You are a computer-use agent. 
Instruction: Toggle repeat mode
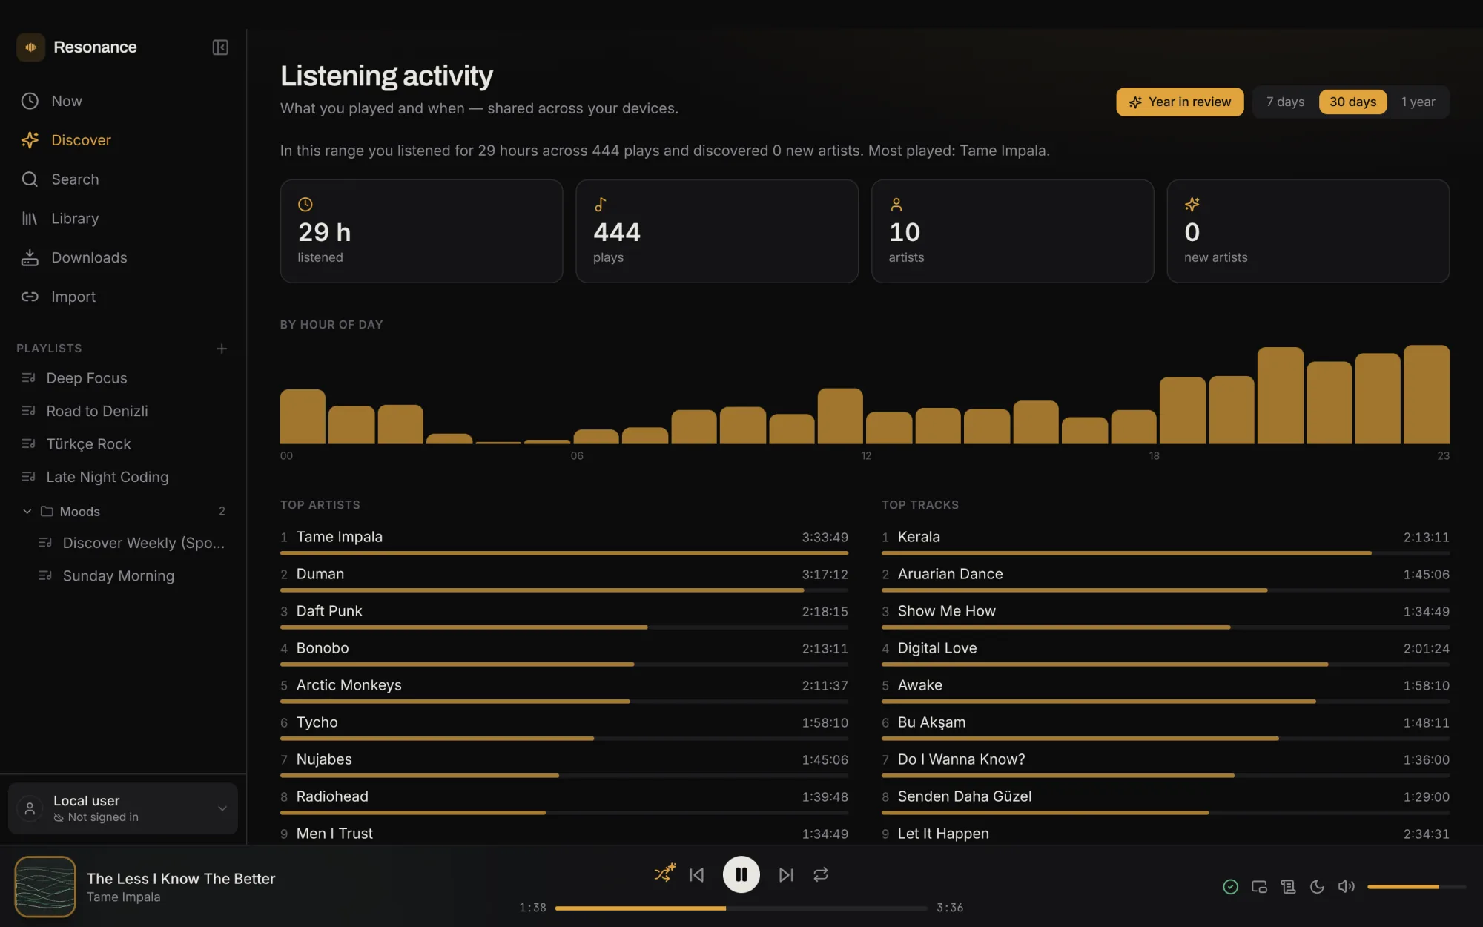(x=821, y=875)
